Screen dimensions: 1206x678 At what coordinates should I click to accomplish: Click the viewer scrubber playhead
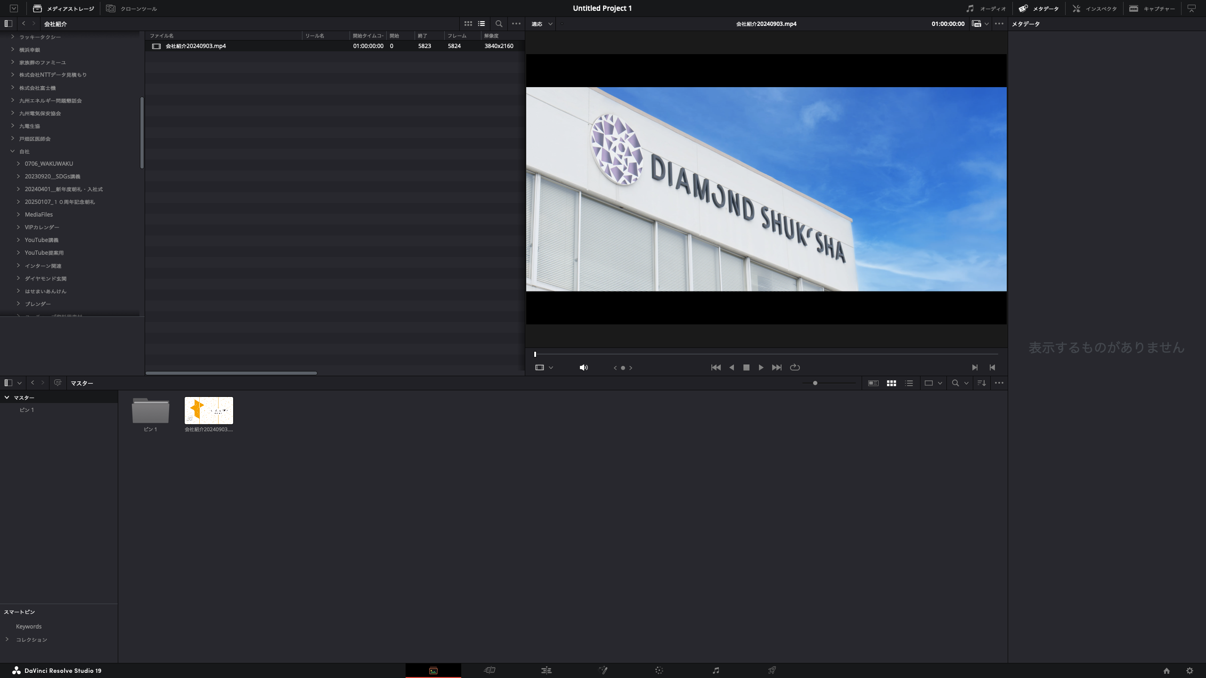pyautogui.click(x=535, y=354)
